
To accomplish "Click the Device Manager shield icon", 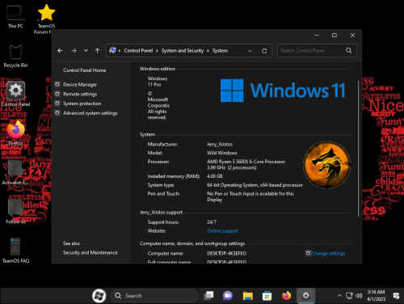I will (x=57, y=85).
